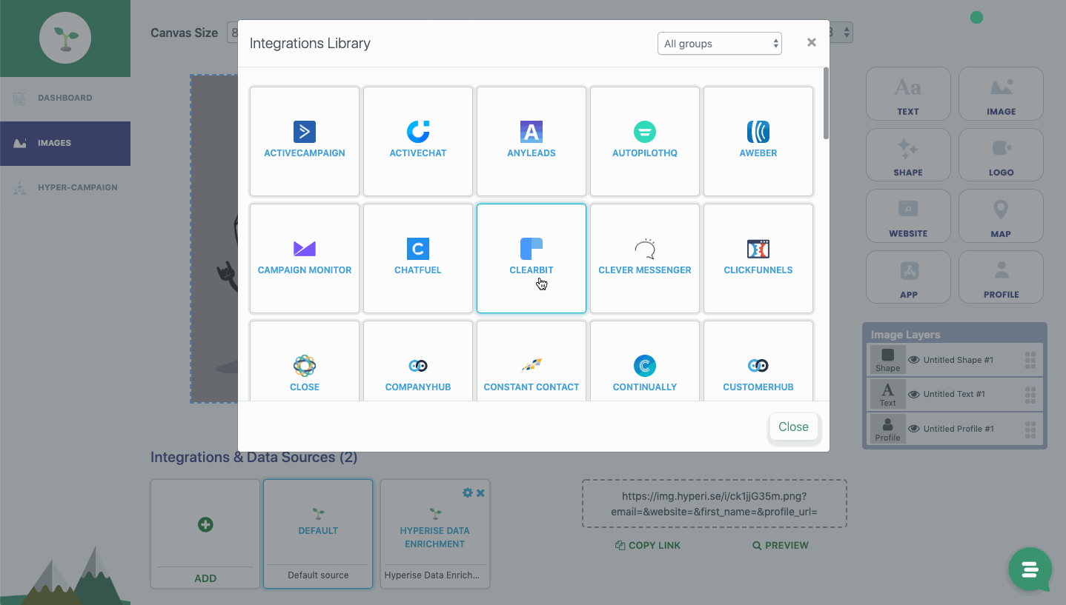Pick the Anyleads integration tile

532,141
